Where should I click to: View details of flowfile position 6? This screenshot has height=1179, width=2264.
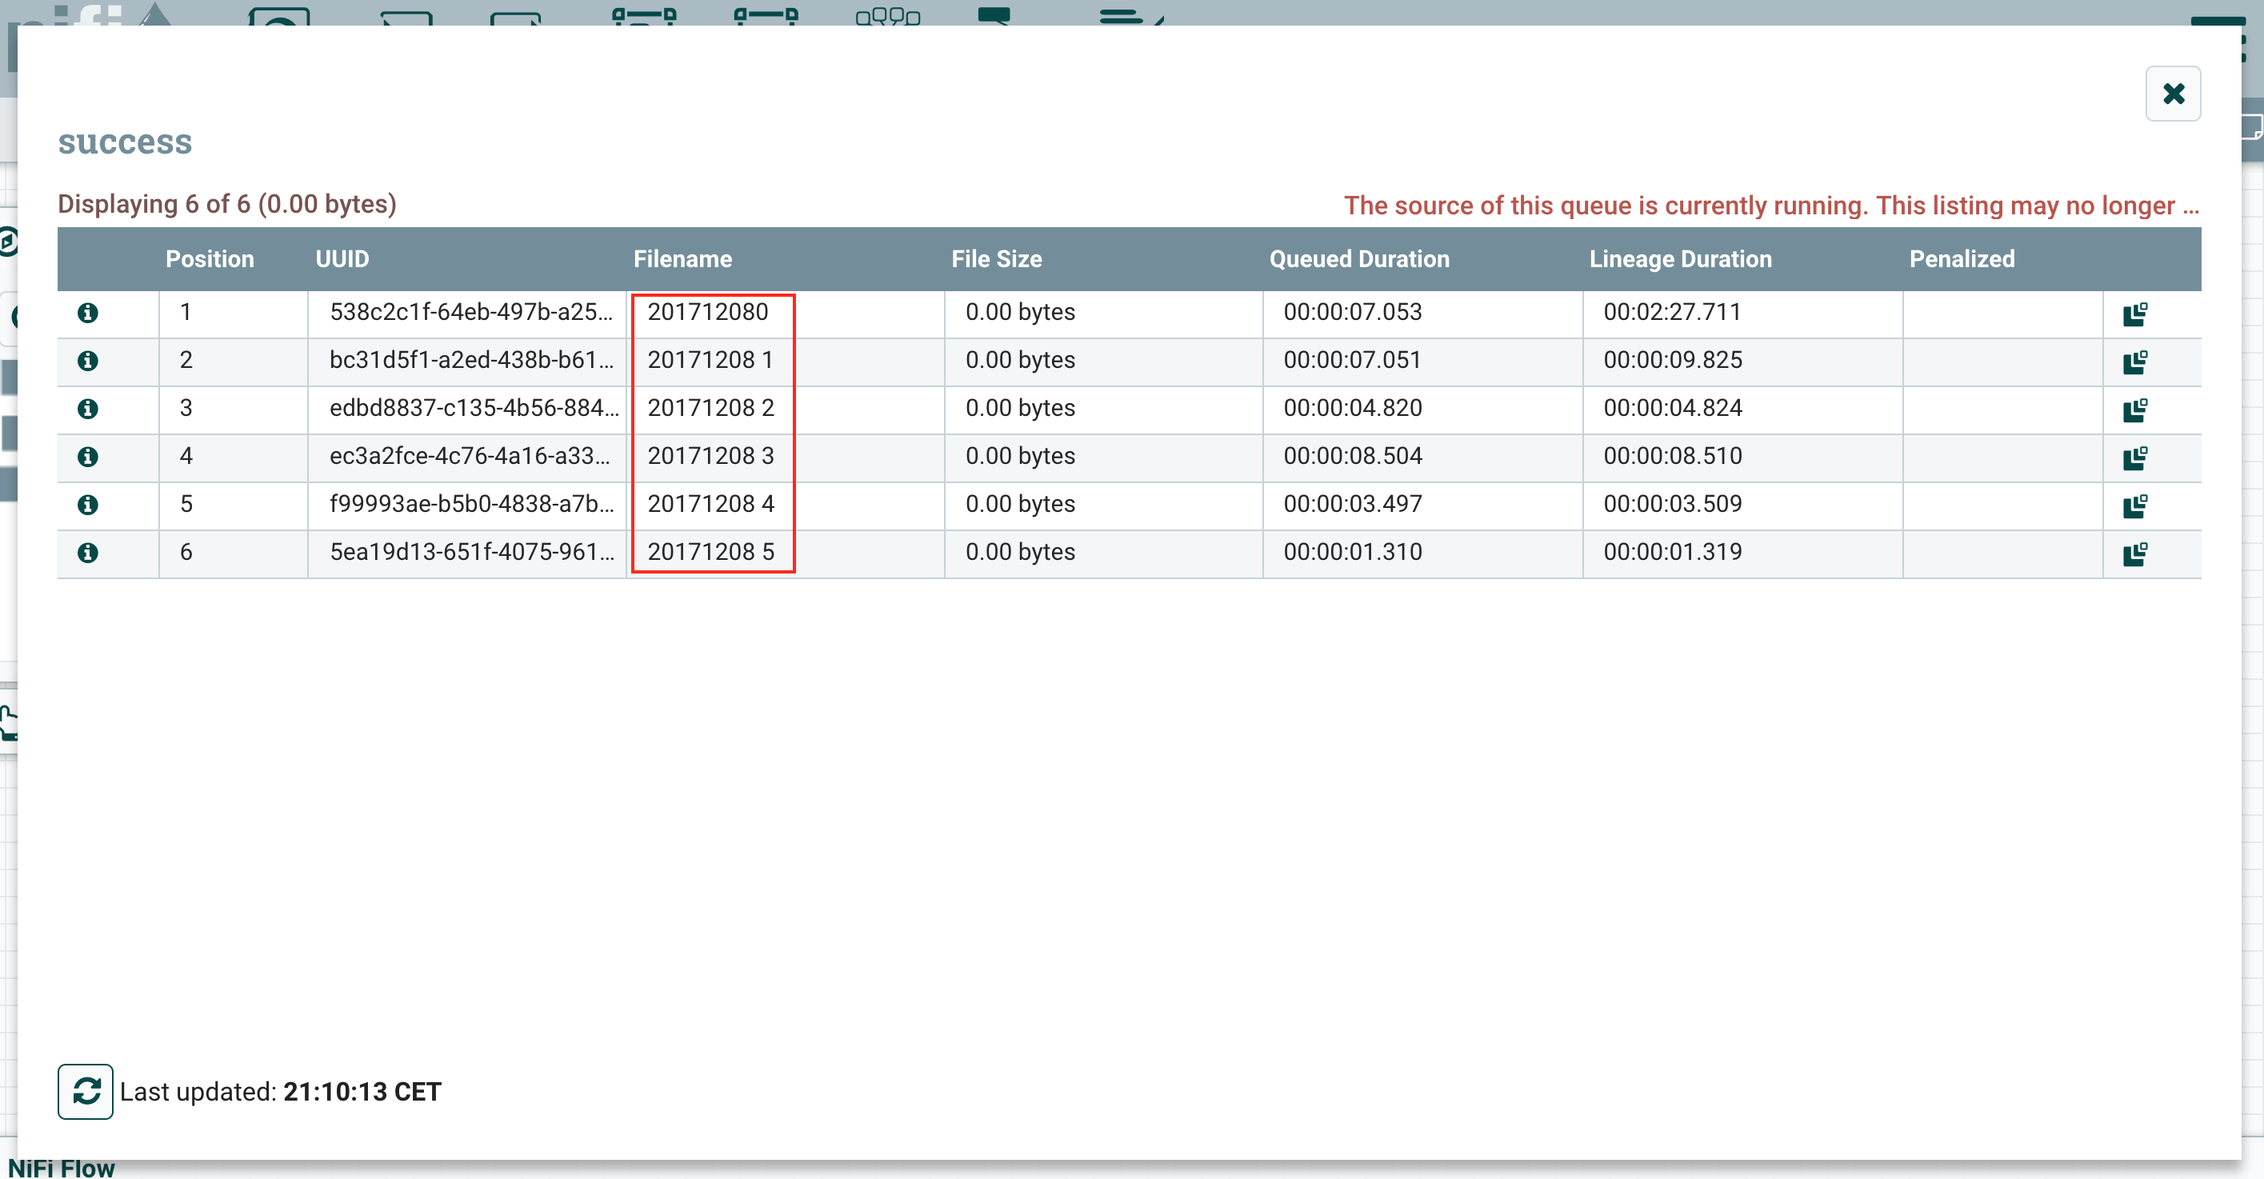pyautogui.click(x=88, y=553)
